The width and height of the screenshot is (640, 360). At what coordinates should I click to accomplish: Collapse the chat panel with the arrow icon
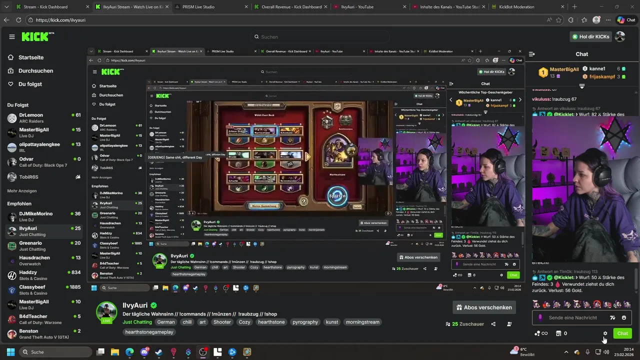coord(532,54)
